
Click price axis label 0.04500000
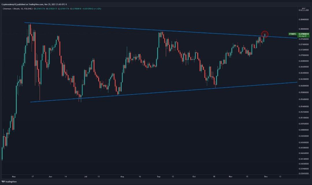pos(304,142)
